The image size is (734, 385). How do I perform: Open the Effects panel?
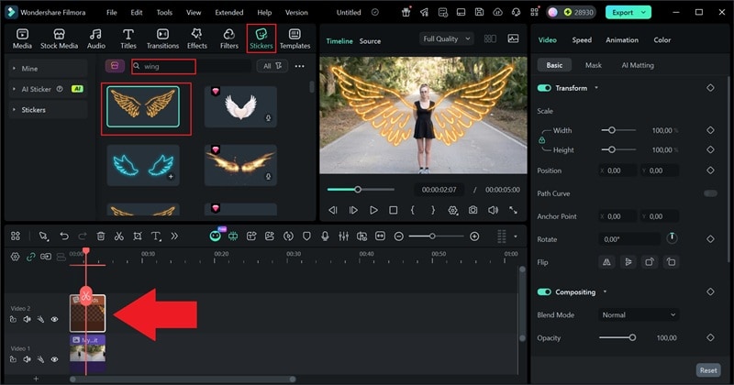(197, 38)
